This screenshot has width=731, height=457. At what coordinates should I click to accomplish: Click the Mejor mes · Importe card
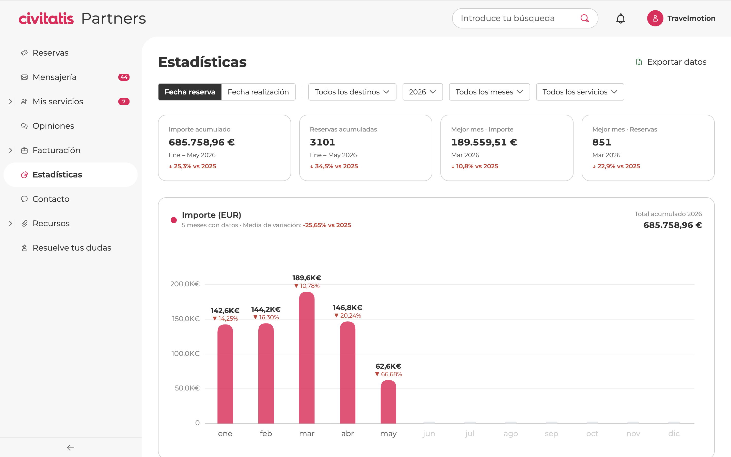point(507,148)
